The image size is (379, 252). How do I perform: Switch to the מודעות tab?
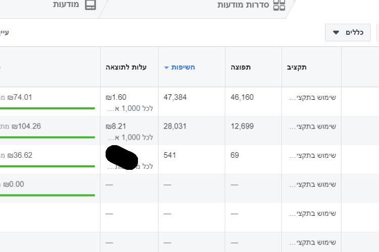[x=74, y=5]
